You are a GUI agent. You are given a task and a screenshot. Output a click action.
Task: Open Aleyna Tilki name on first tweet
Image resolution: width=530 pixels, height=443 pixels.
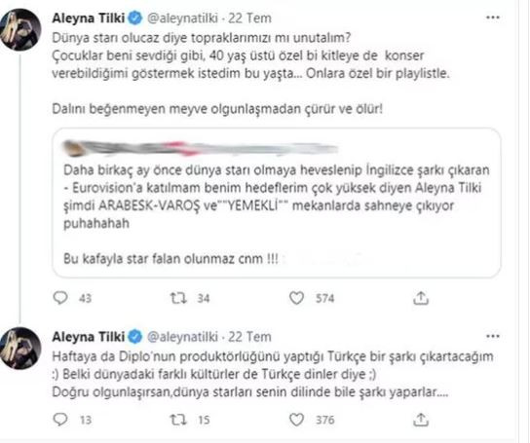[89, 18]
